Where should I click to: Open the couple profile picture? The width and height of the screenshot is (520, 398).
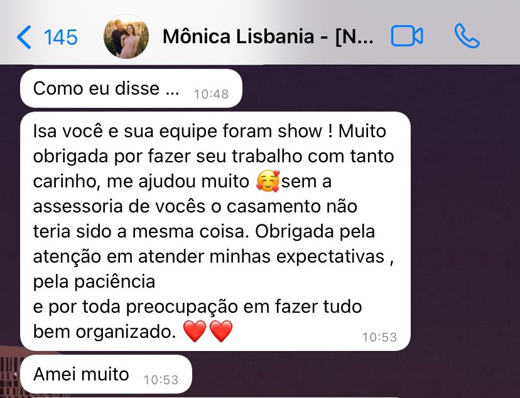pyautogui.click(x=126, y=36)
